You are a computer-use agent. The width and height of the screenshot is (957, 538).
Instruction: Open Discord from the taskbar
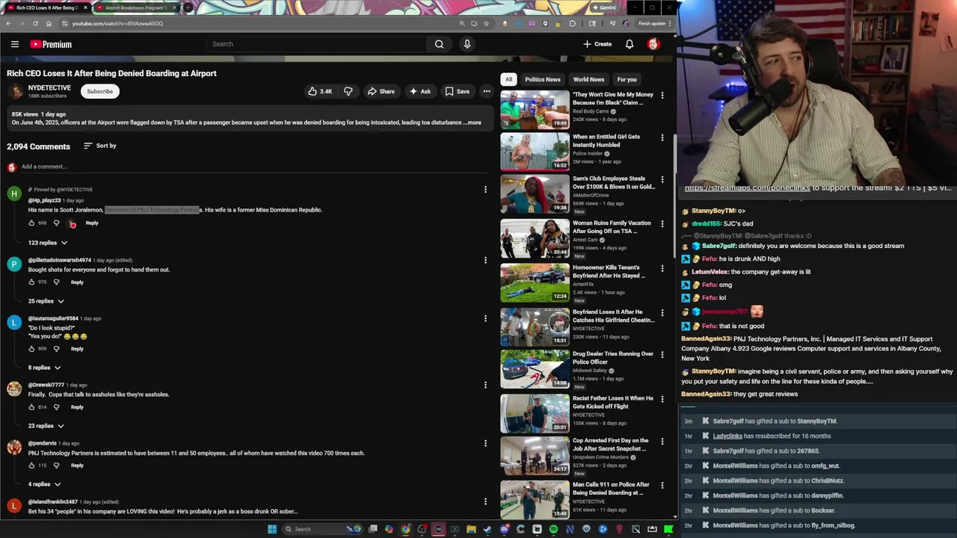point(504,529)
